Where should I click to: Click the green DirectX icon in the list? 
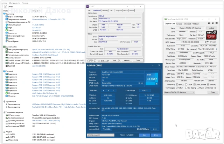click(x=6, y=30)
